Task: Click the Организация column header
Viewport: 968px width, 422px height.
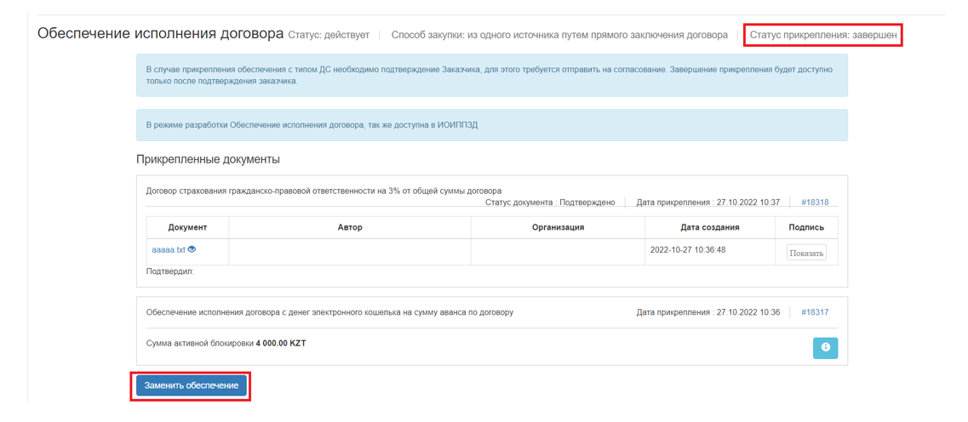Action: coord(558,227)
